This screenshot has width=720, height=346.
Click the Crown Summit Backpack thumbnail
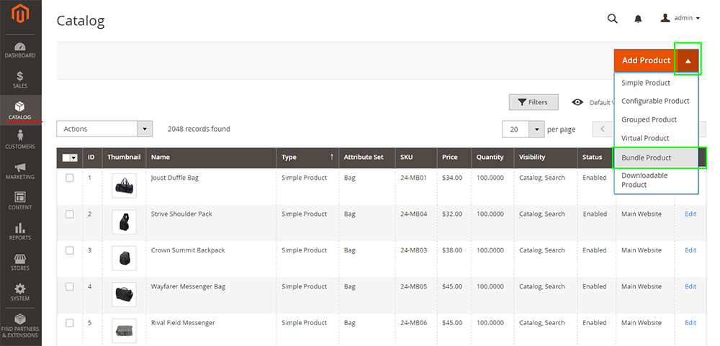pyautogui.click(x=124, y=258)
